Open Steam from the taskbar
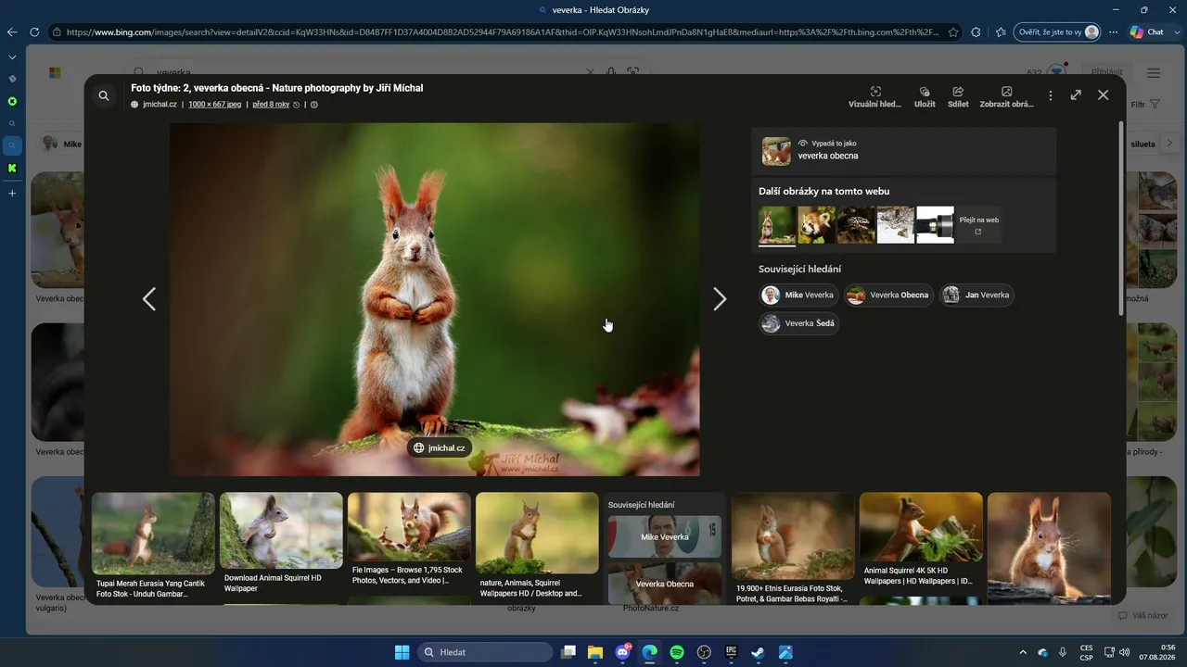Image resolution: width=1187 pixels, height=667 pixels. point(758,652)
